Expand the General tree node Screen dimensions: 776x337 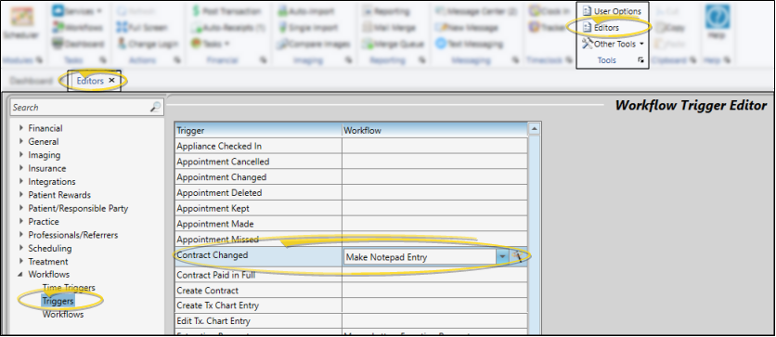tap(21, 141)
